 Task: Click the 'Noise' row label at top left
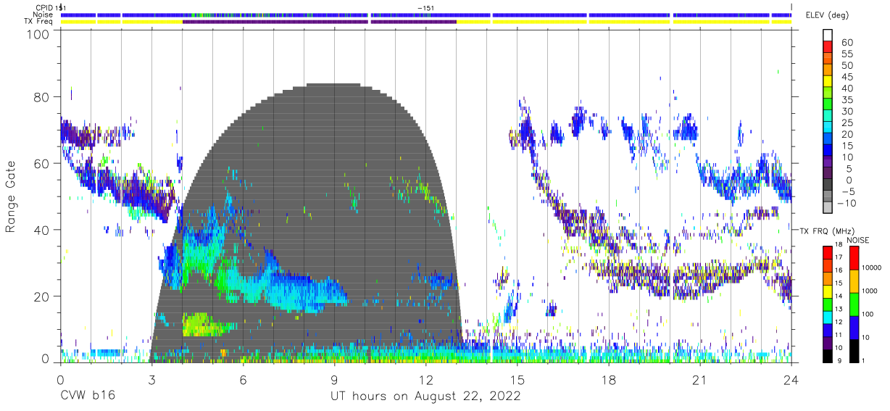(x=43, y=14)
